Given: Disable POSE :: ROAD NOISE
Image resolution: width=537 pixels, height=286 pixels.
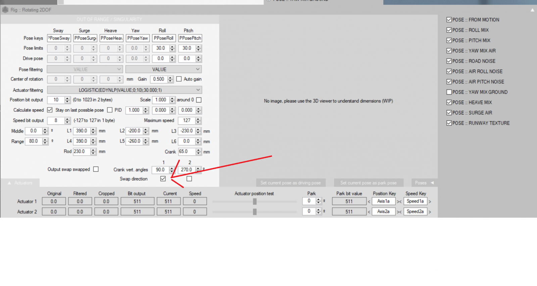Looking at the screenshot, I should click(449, 61).
